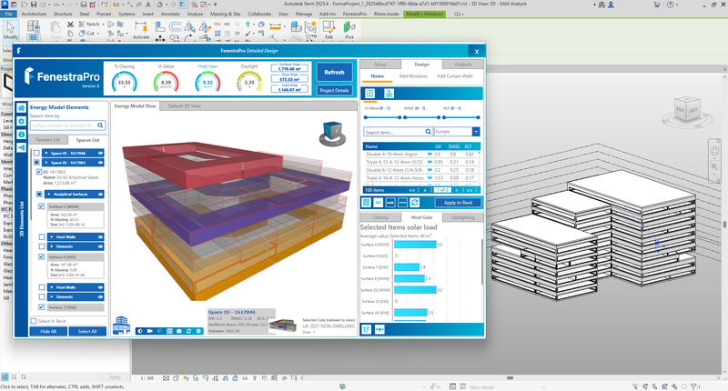Expand Elements under Surface 5 [WSW]
This screenshot has width=728, height=391.
[52, 246]
